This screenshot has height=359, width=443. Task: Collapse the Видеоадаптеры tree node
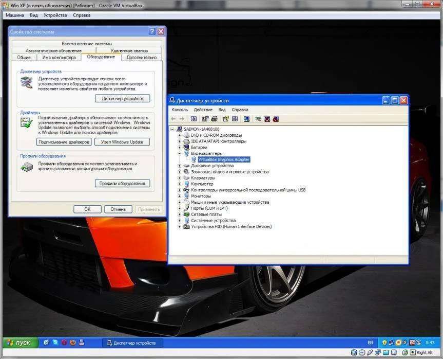[179, 153]
